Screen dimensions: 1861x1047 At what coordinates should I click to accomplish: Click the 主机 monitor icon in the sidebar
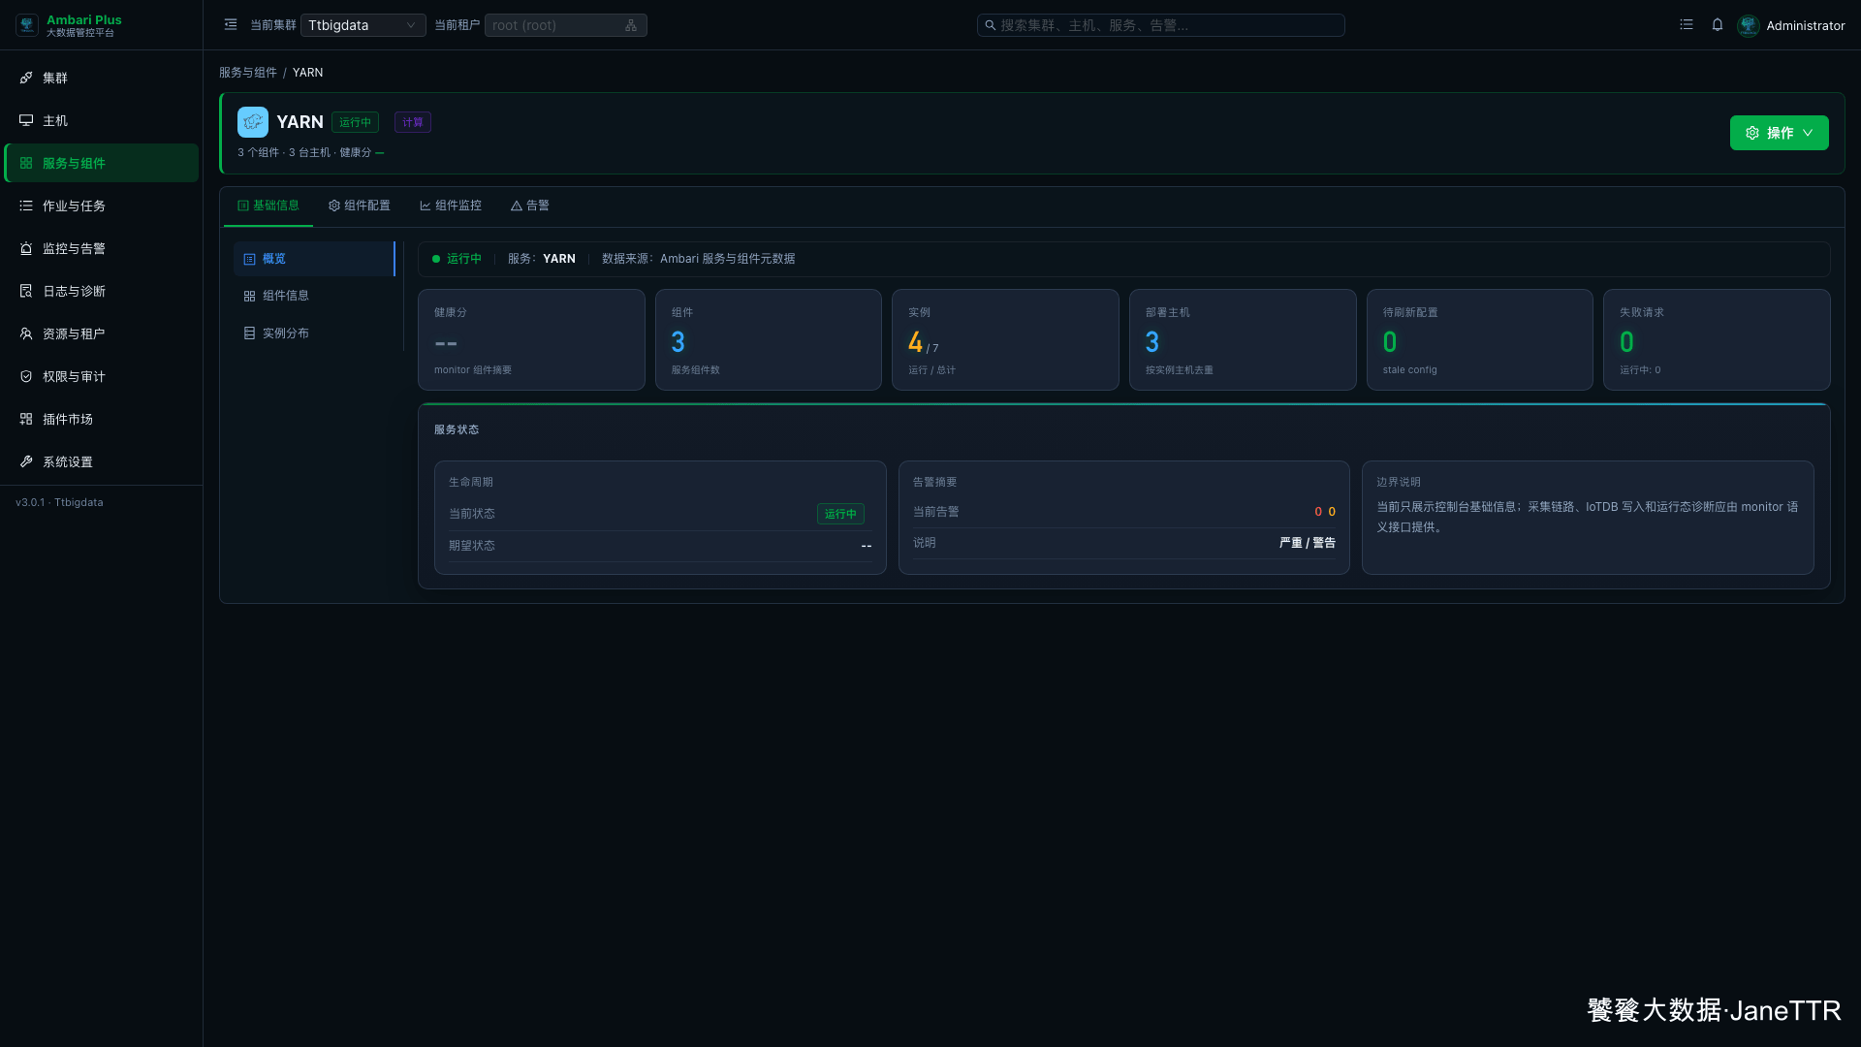(x=26, y=120)
